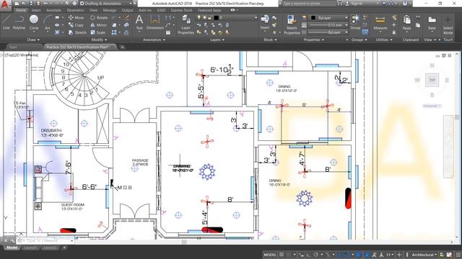Switch to the Layout1 tab
This screenshot has height=259, width=462.
[x=30, y=247]
